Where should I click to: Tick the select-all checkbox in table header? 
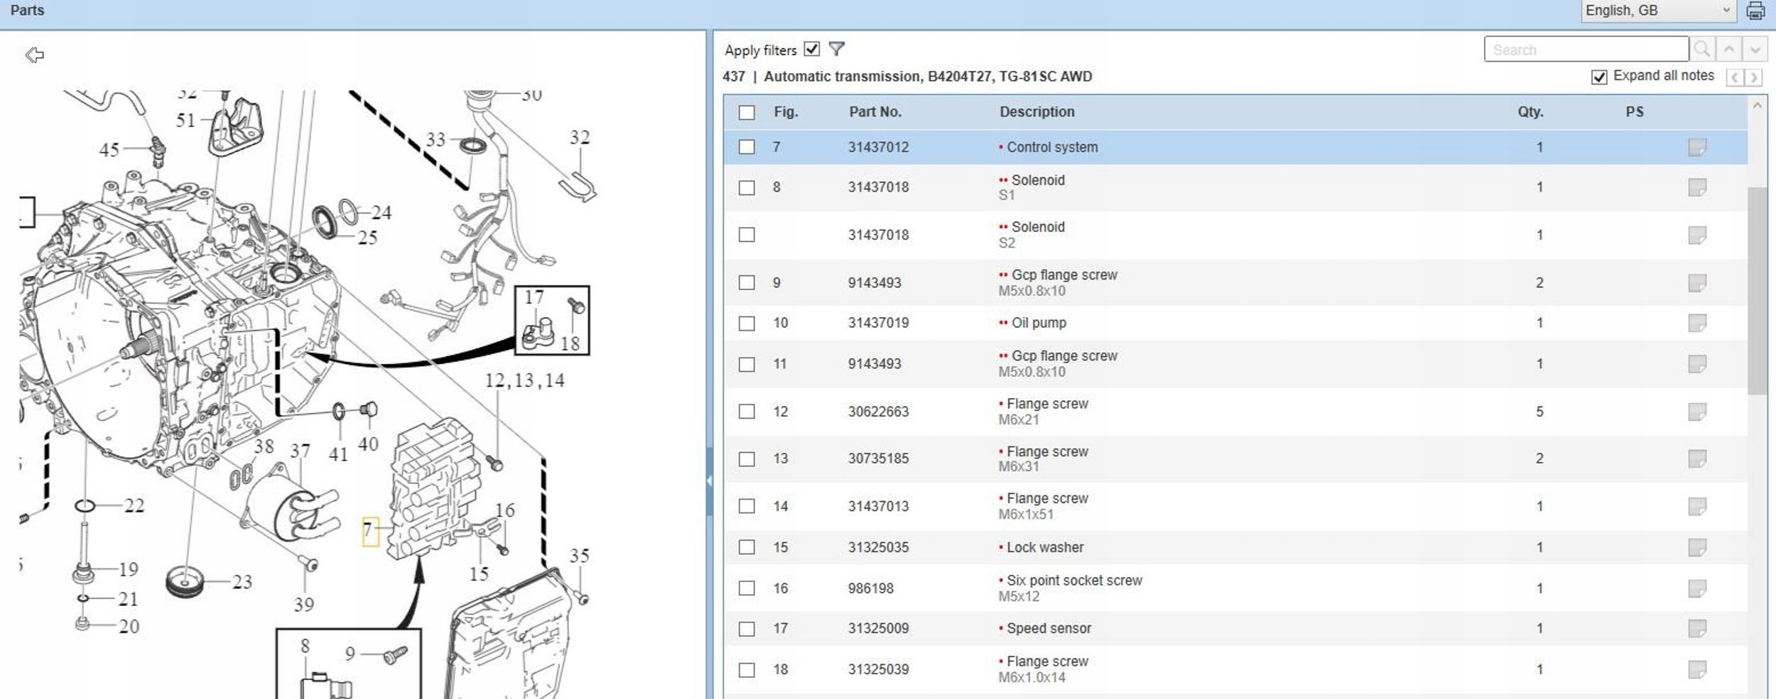tap(747, 112)
